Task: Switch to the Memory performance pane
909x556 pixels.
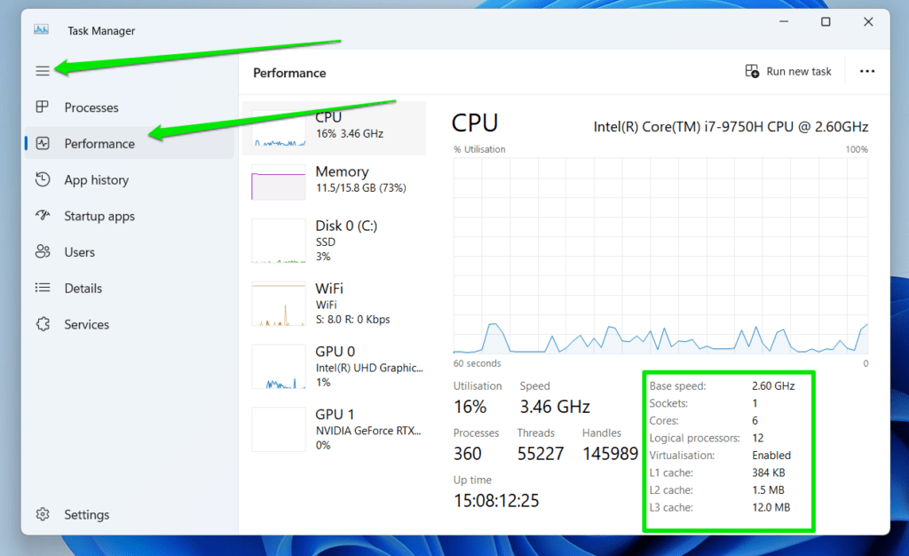Action: [x=335, y=184]
